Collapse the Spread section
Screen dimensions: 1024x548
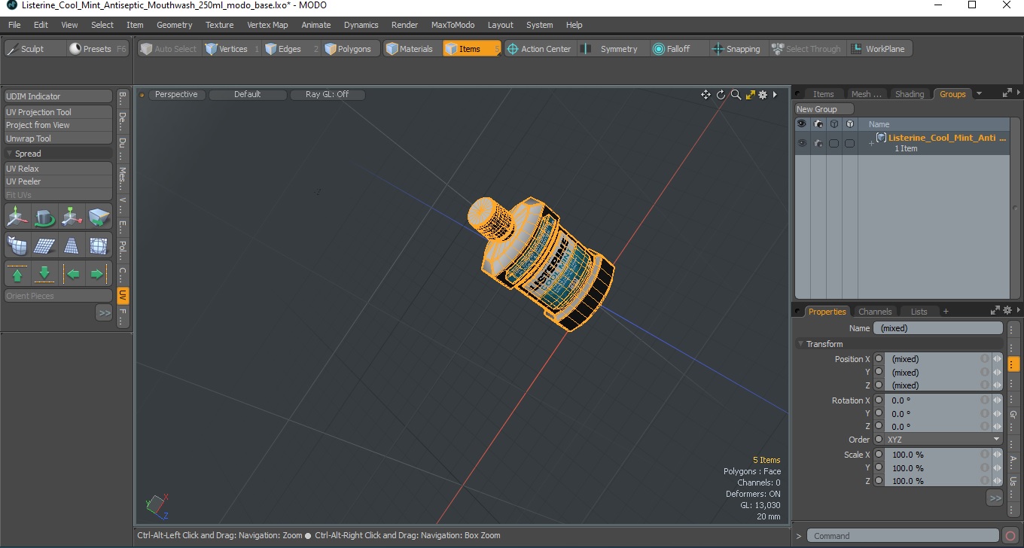pos(10,154)
